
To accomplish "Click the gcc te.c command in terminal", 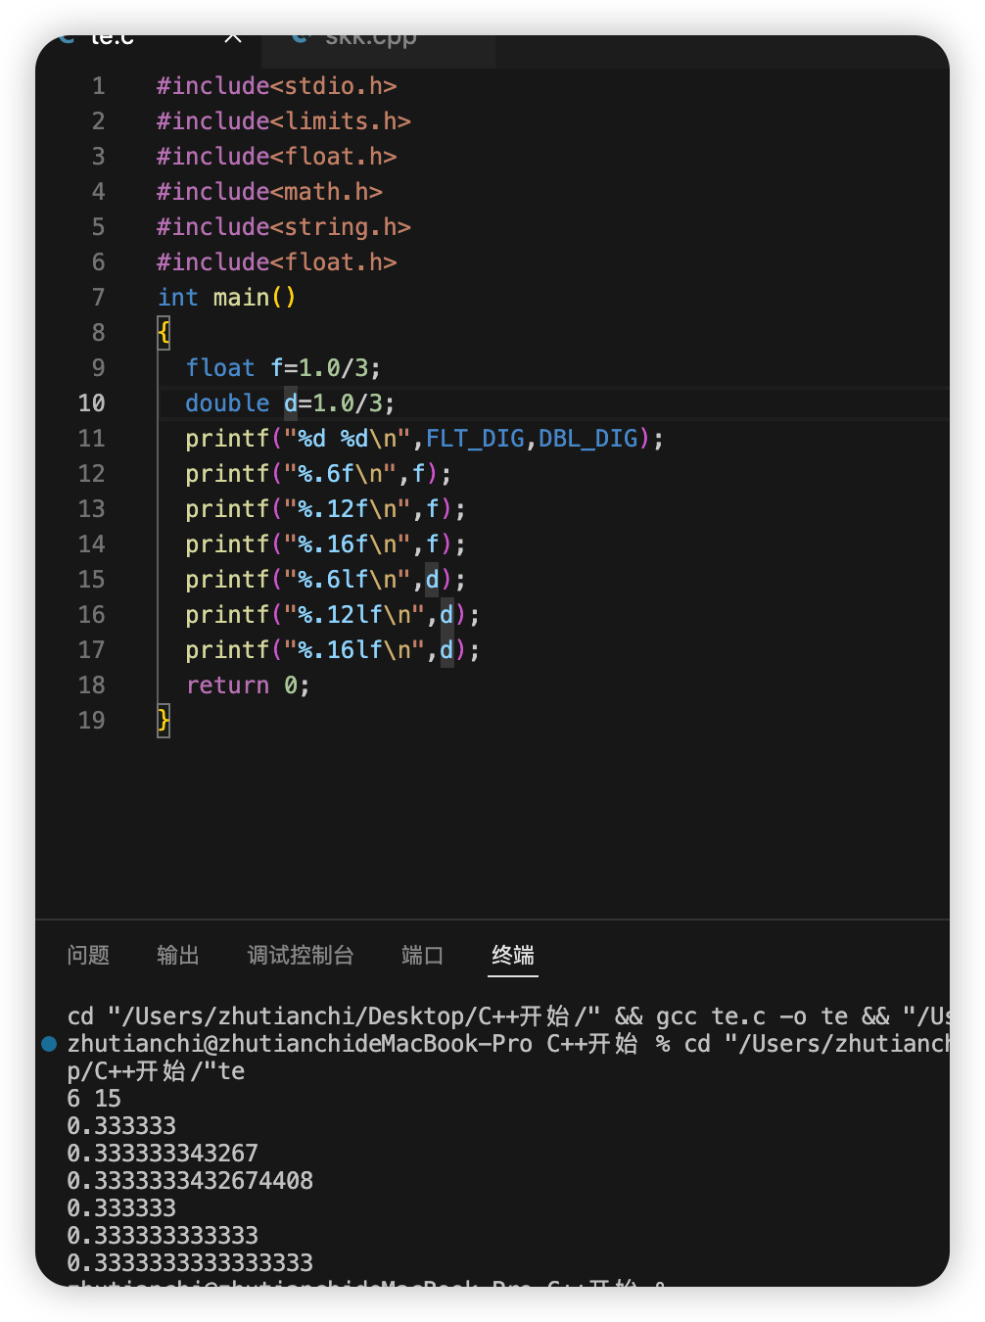I will (x=711, y=1016).
